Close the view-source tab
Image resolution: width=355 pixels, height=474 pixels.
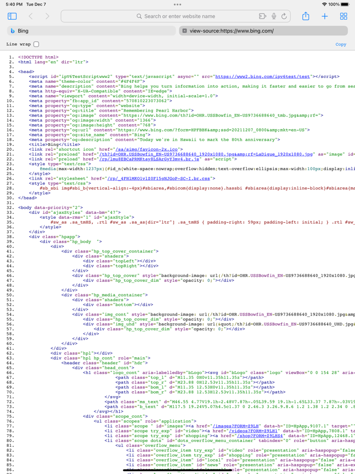[184, 31]
